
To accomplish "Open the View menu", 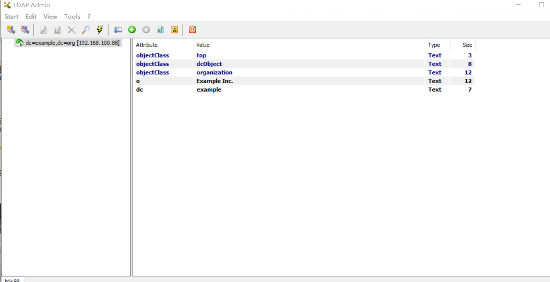I will pos(50,16).
